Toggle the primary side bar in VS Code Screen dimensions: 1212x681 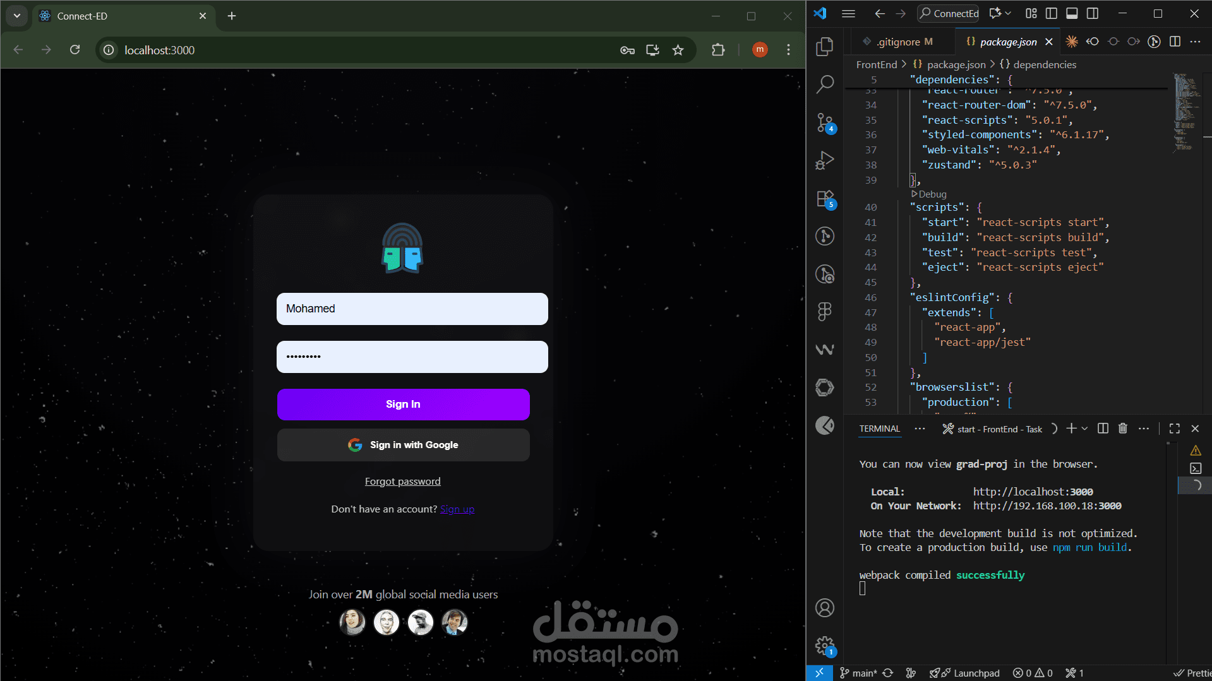click(x=1052, y=13)
